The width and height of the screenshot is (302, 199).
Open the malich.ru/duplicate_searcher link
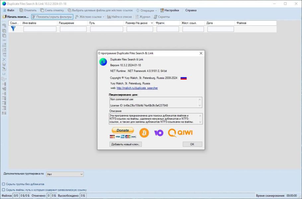click(x=137, y=88)
